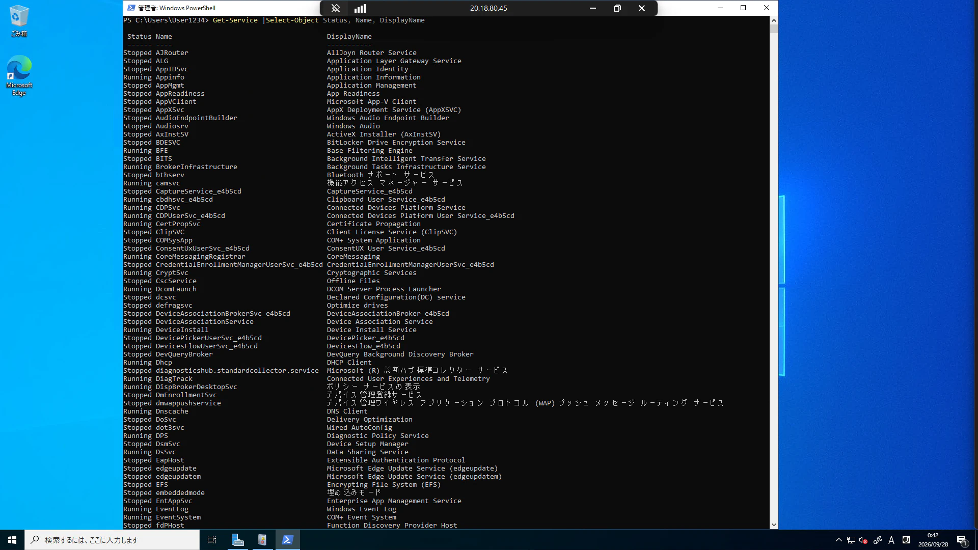Click the BitLocker Drive Encryption Service text
Image resolution: width=978 pixels, height=550 pixels.
[396, 142]
